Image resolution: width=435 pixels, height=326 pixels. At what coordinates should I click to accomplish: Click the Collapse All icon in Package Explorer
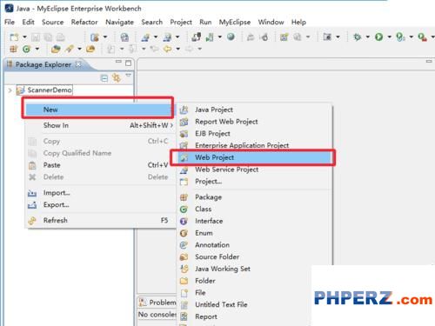[x=104, y=78]
